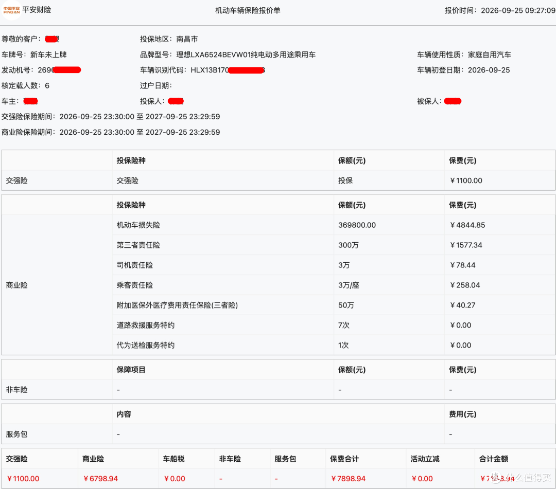Screen dimensions: 556x489
Task: Click the vehicle usage 家庭自用汽车
Action: (x=490, y=55)
